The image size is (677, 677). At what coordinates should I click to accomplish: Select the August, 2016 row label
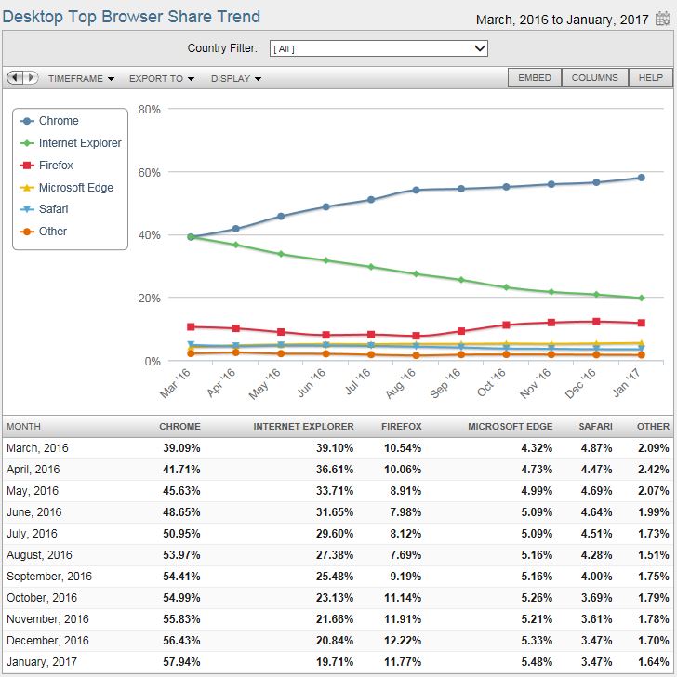click(x=39, y=555)
